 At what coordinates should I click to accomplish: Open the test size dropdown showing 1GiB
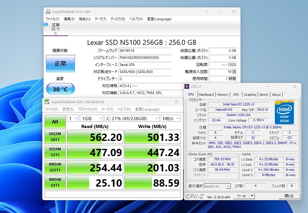(92, 118)
